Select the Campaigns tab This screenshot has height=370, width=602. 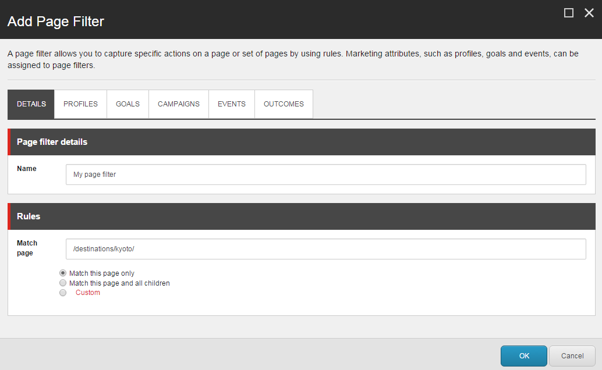(179, 104)
